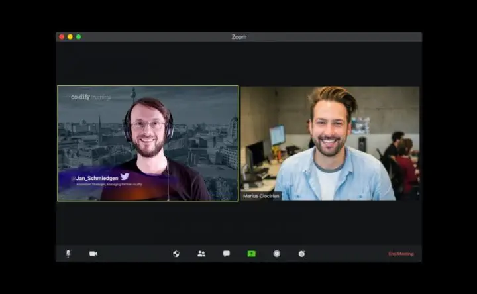Click the Zoom window title text

[239, 37]
